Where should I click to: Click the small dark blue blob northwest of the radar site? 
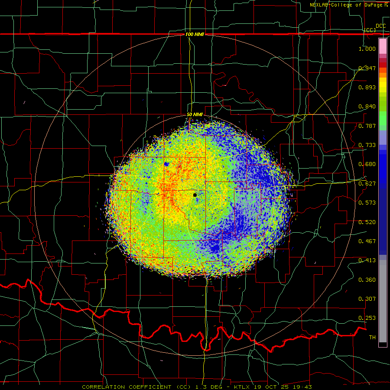166,164
